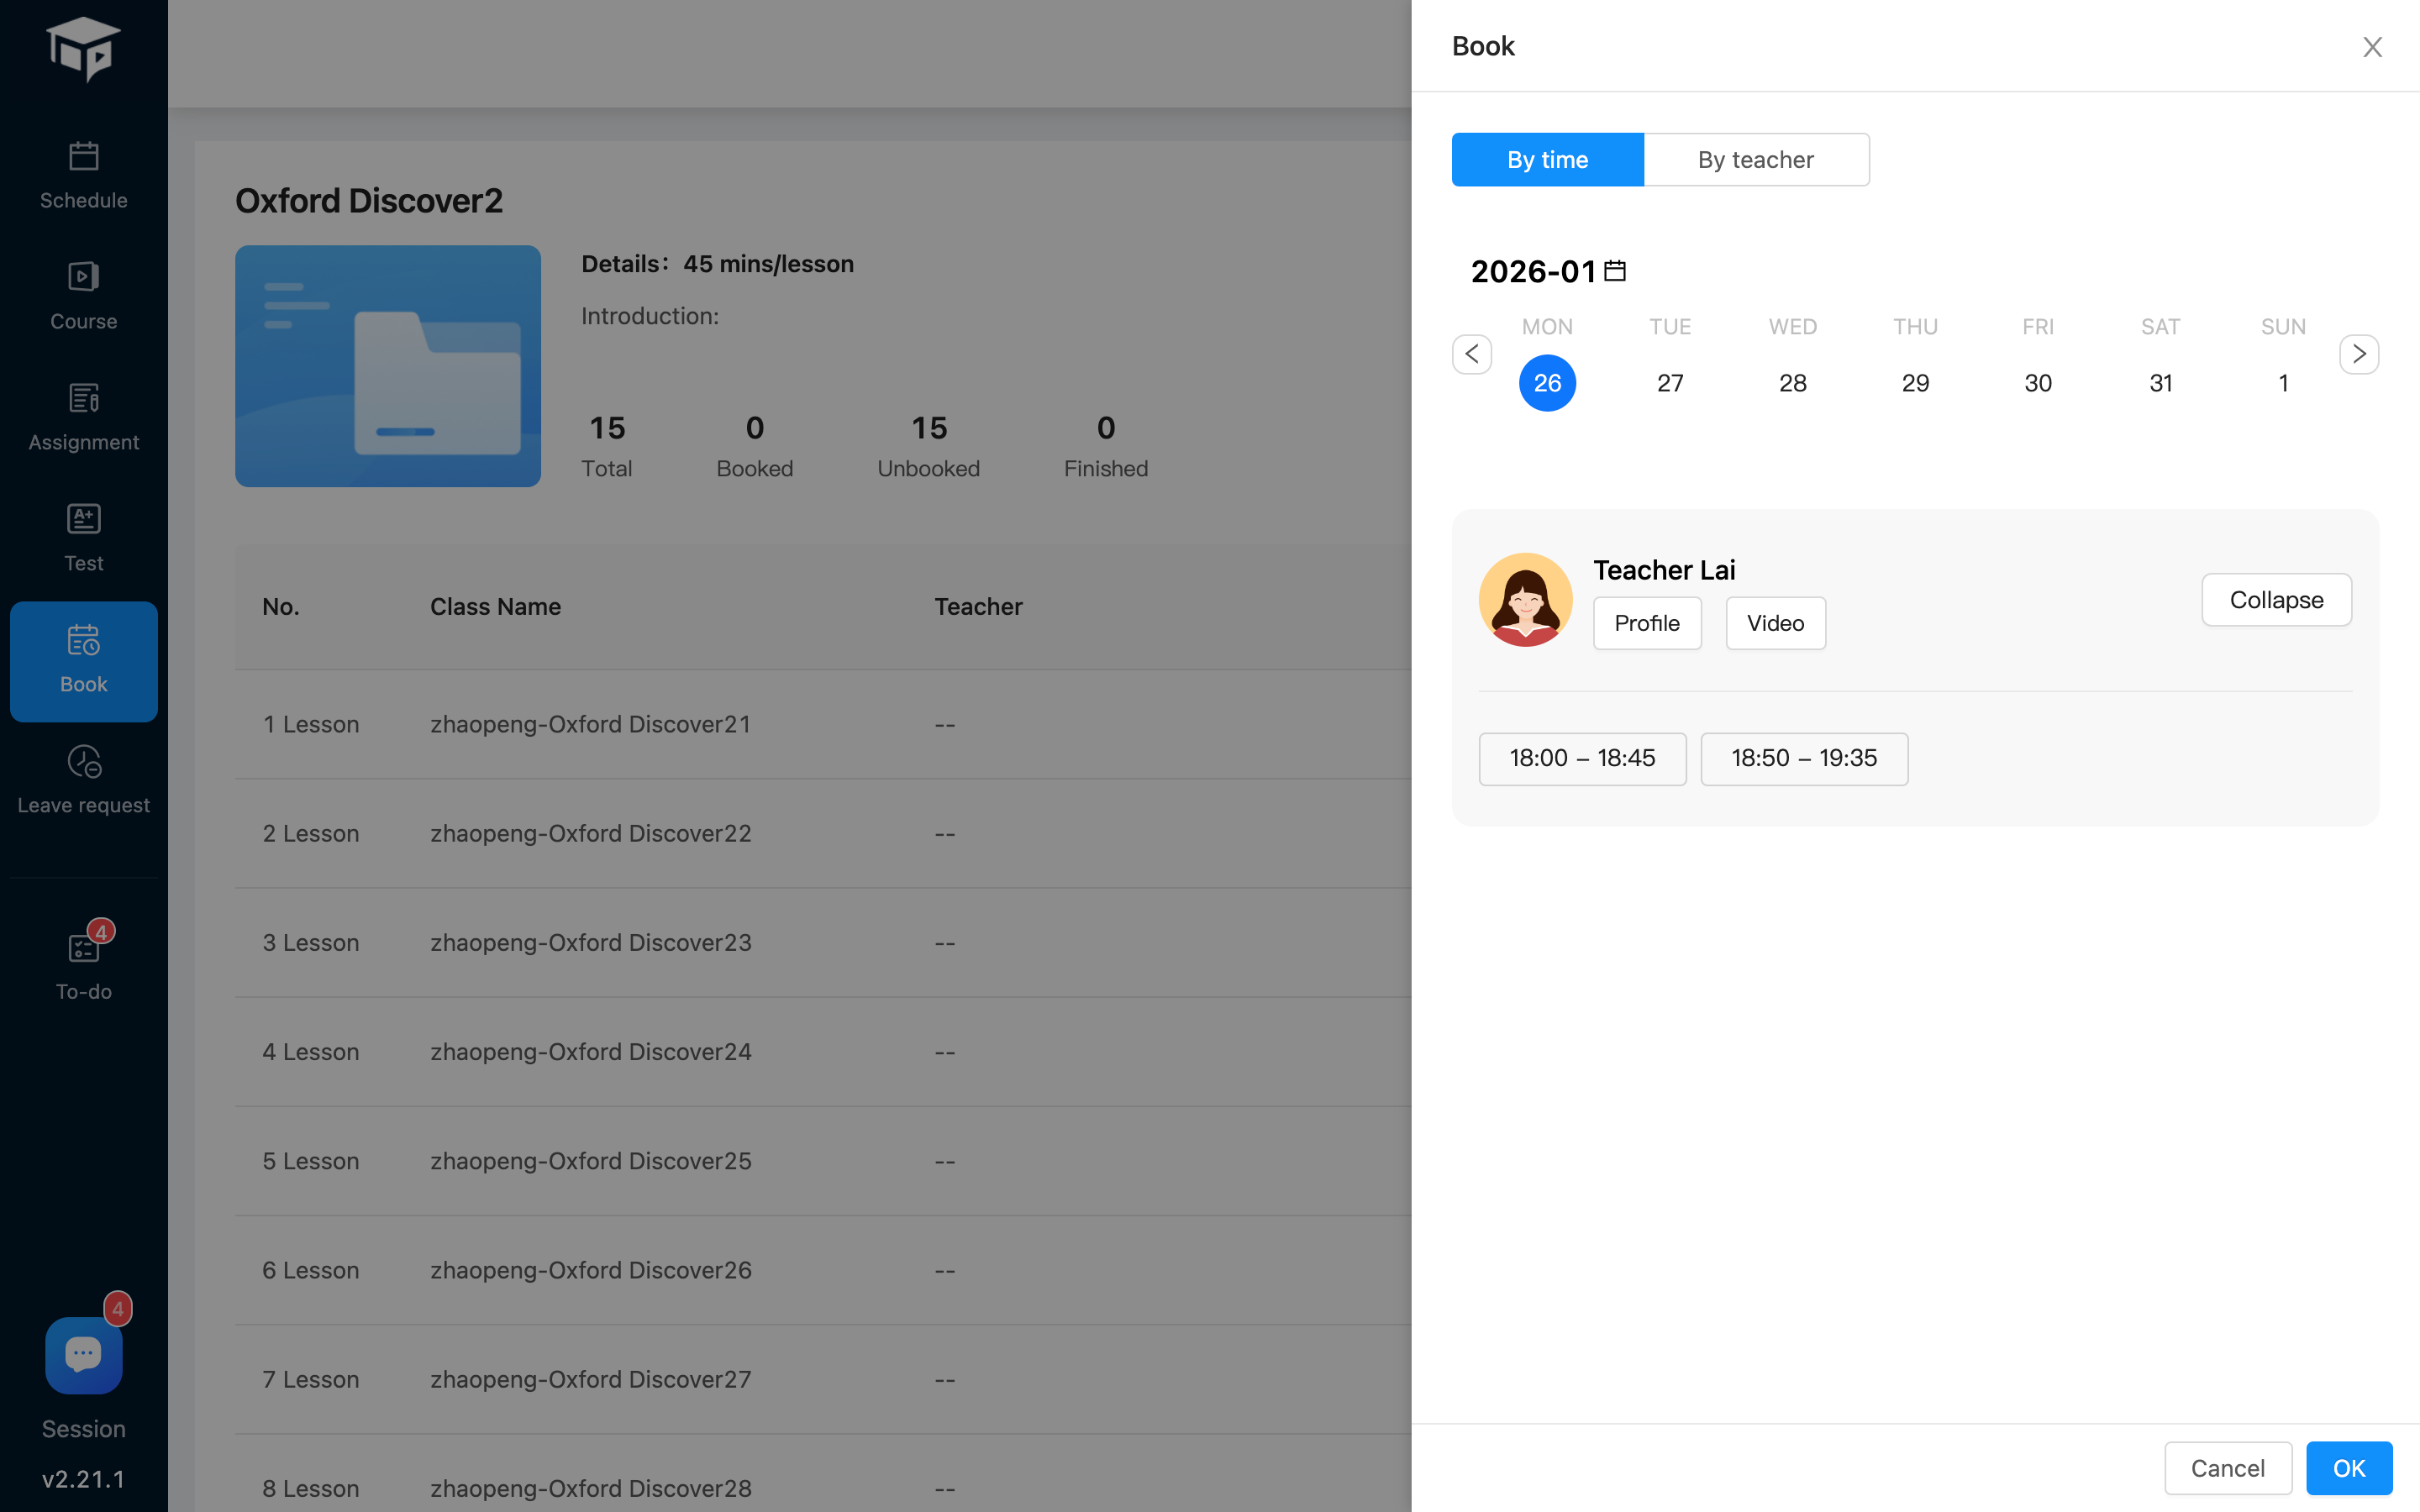The height and width of the screenshot is (1512, 2420).
Task: Open the To-do list icon
Action: click(83, 964)
